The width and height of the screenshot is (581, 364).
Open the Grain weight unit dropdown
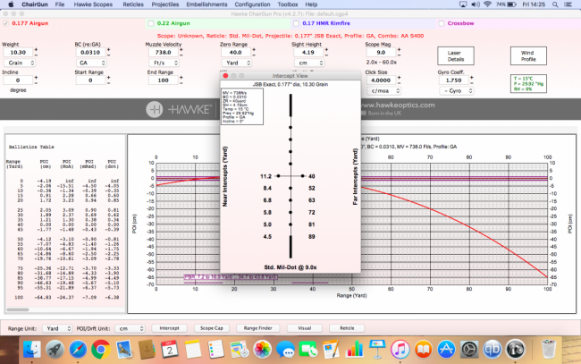(20, 63)
